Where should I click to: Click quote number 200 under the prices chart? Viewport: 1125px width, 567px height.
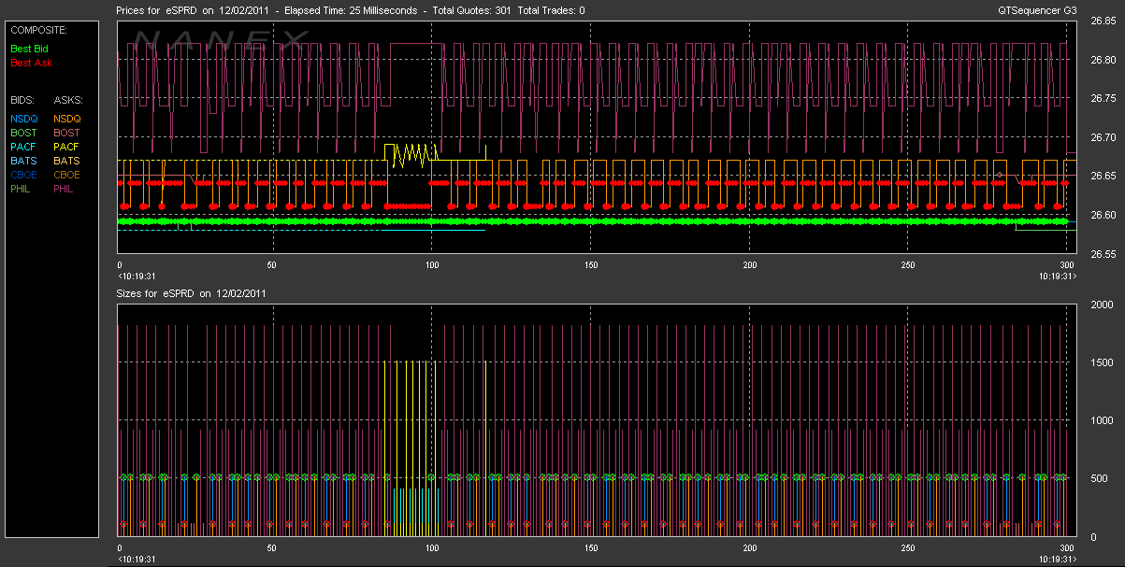[x=748, y=265]
